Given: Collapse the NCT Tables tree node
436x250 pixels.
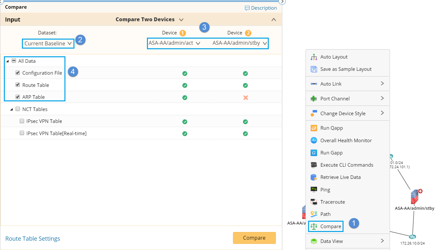Looking at the screenshot, I should point(12,109).
